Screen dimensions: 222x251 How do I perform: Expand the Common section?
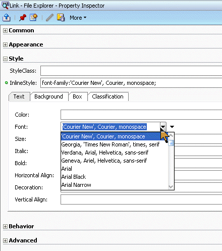coord(5,30)
